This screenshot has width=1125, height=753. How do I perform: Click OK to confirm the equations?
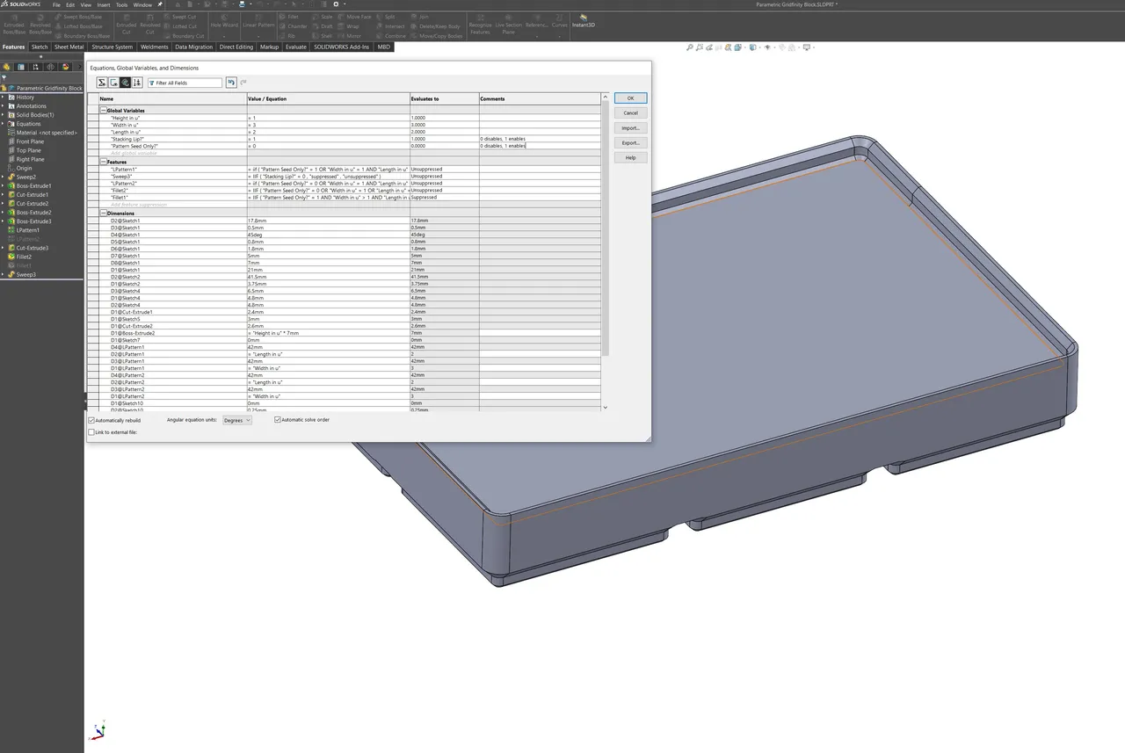pos(629,98)
